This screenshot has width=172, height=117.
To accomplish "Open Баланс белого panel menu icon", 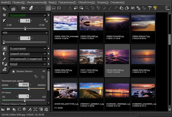I will pos(44,71).
